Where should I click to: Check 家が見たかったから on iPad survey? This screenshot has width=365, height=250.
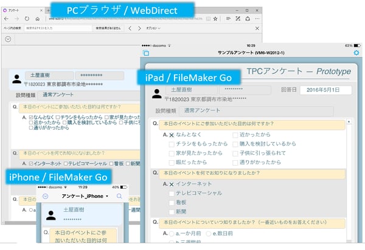pyautogui.click(x=172, y=154)
